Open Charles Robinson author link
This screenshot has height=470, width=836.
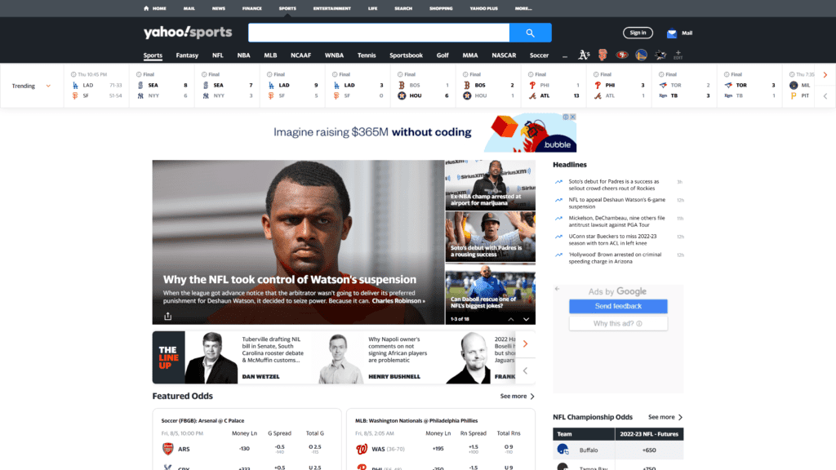coord(398,301)
